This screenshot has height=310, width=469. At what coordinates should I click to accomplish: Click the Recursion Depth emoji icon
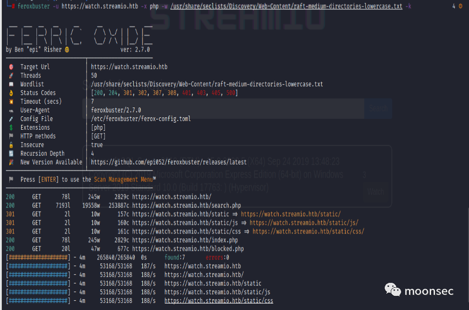click(11, 153)
